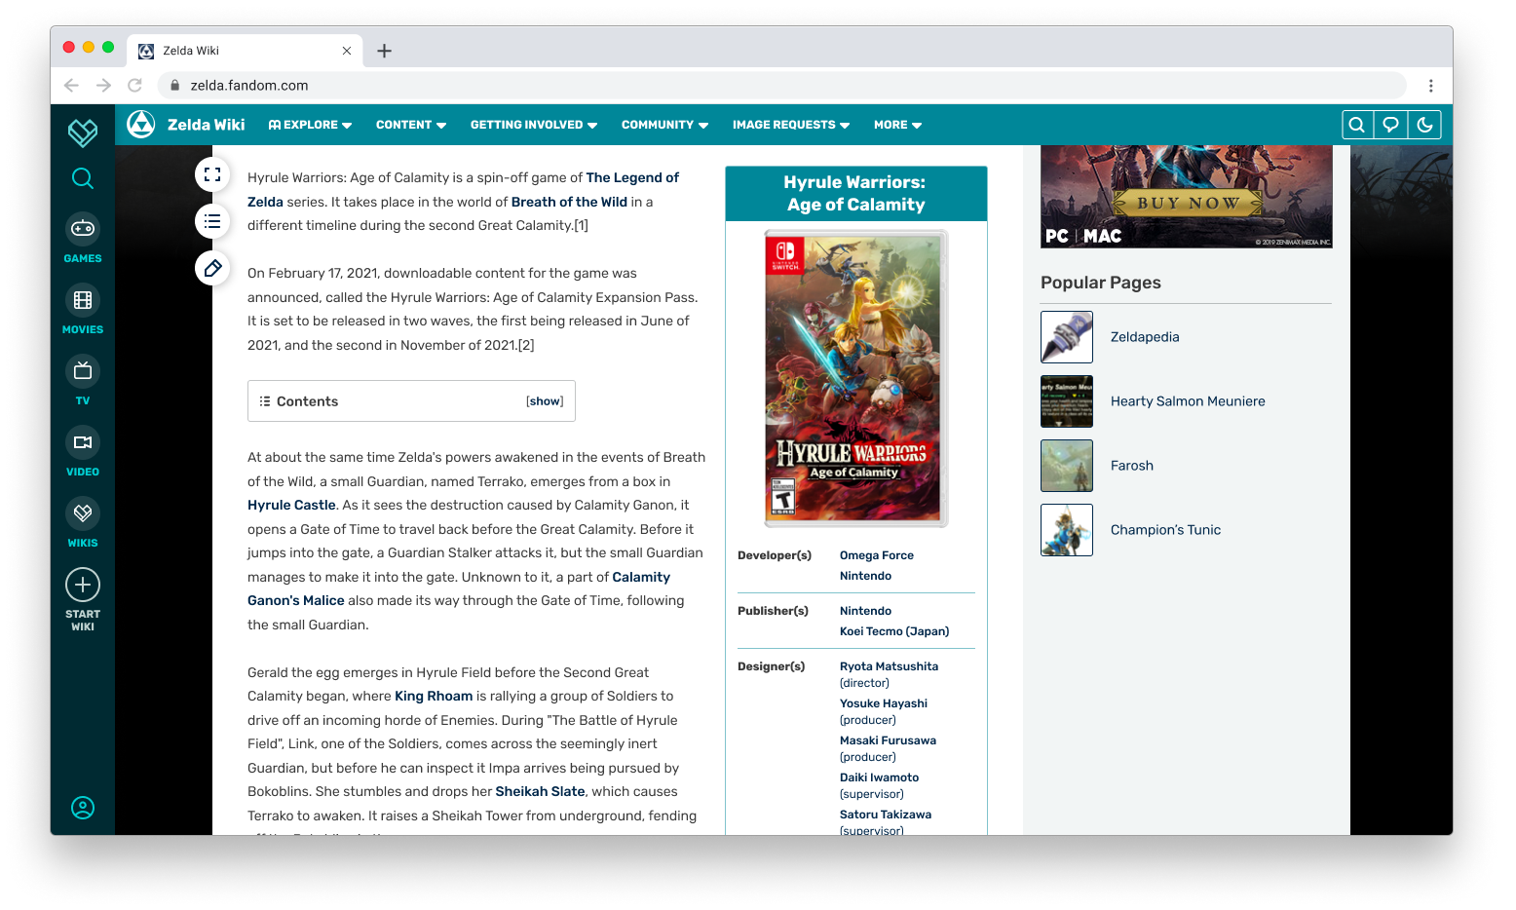This screenshot has width=1516, height=910.
Task: Click the browser back arrow
Action: 71,86
